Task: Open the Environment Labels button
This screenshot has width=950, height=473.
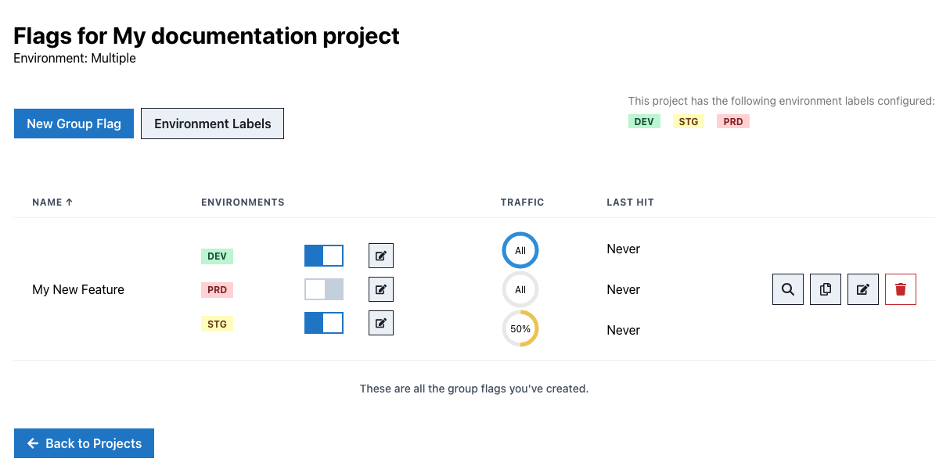Action: click(x=212, y=124)
